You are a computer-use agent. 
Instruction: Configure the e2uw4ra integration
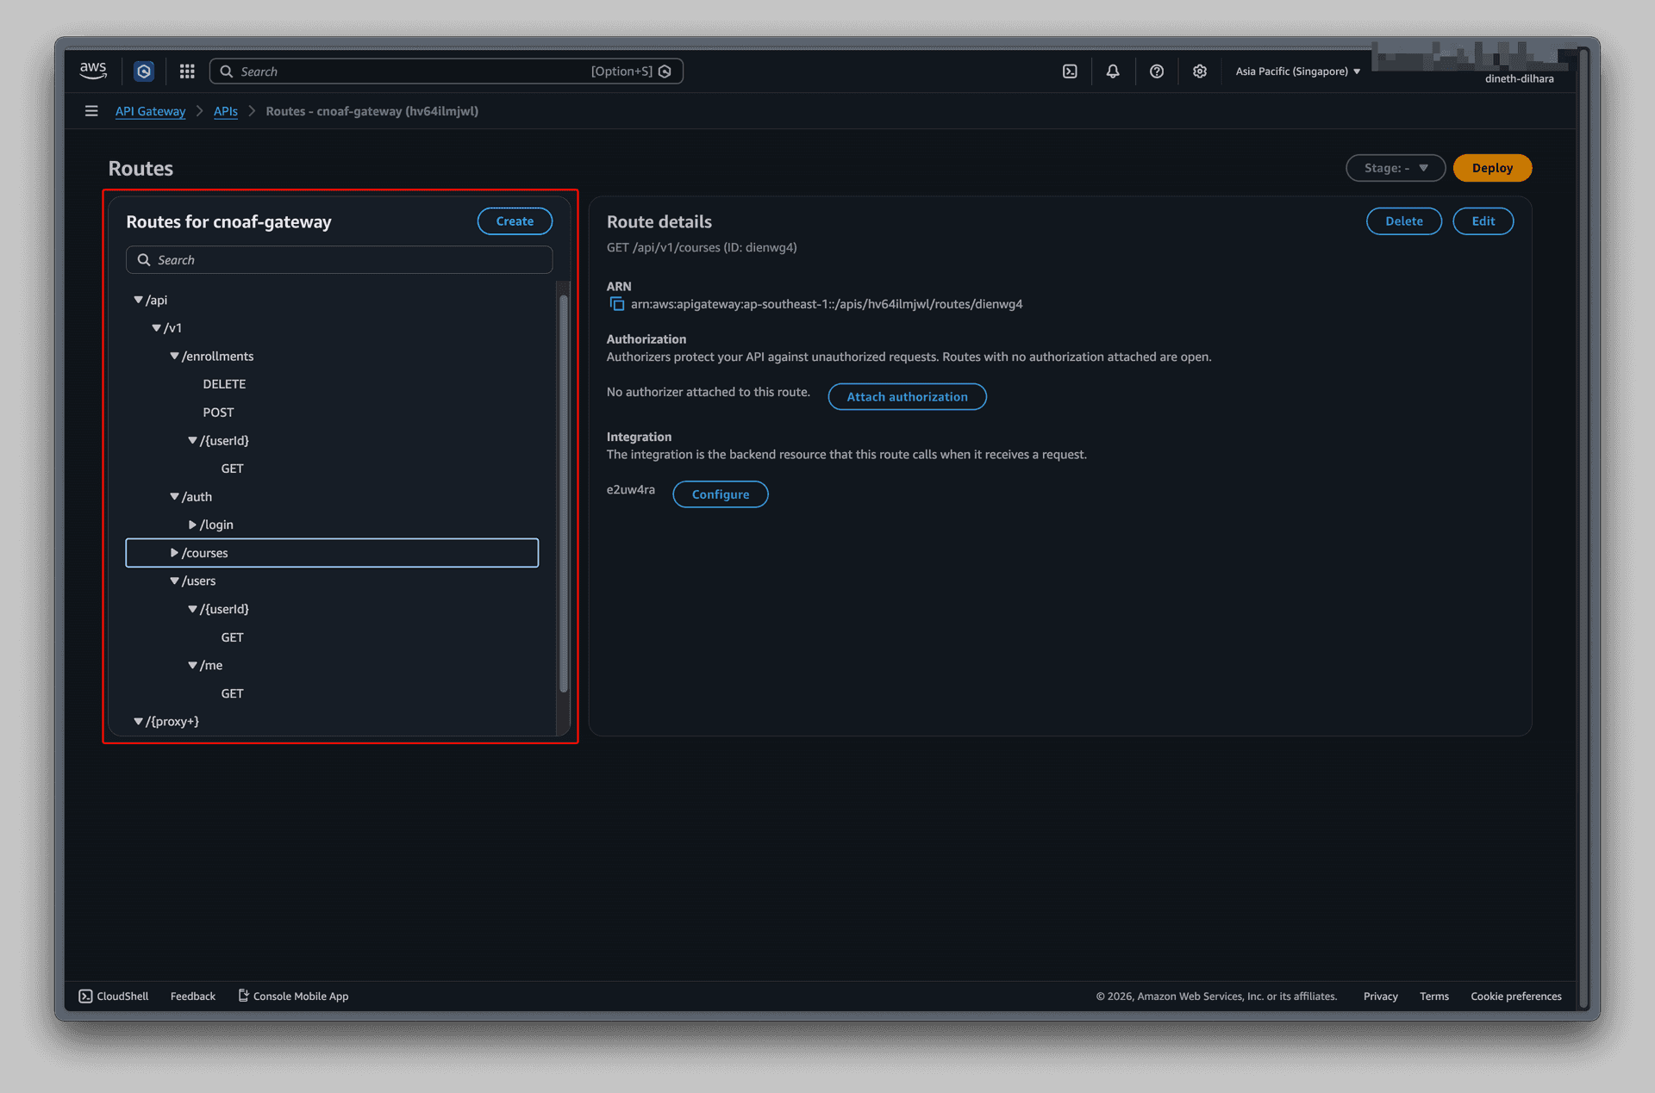tap(720, 494)
